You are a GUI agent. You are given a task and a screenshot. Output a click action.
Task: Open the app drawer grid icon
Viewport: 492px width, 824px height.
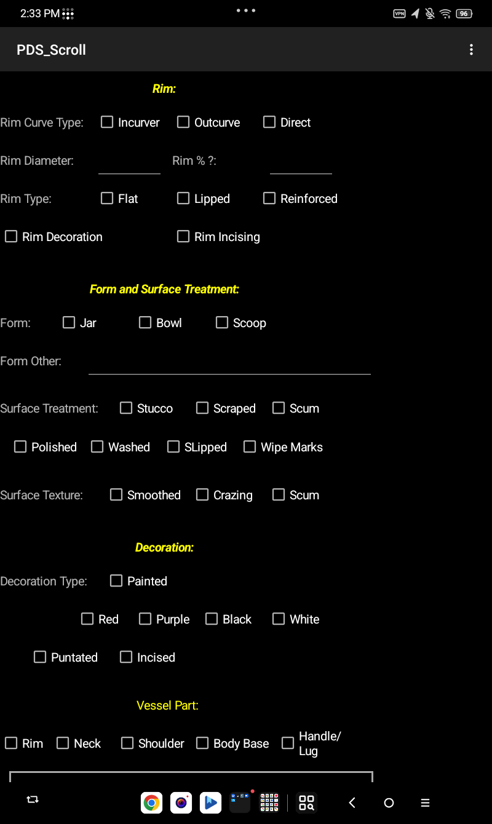(269, 802)
